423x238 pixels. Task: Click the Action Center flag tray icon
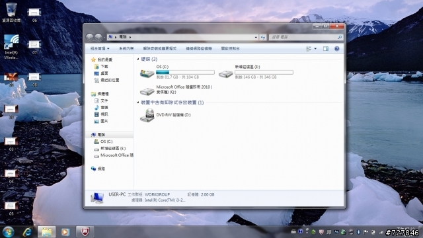pyautogui.click(x=365, y=232)
